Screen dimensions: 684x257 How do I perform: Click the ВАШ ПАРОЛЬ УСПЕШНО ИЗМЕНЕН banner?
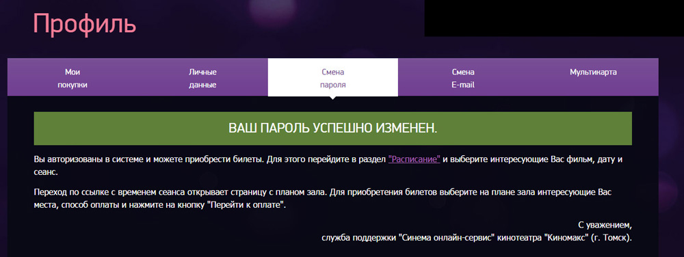[x=333, y=128]
